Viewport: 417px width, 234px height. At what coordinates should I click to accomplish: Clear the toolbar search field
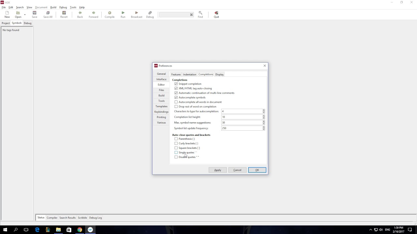192,15
